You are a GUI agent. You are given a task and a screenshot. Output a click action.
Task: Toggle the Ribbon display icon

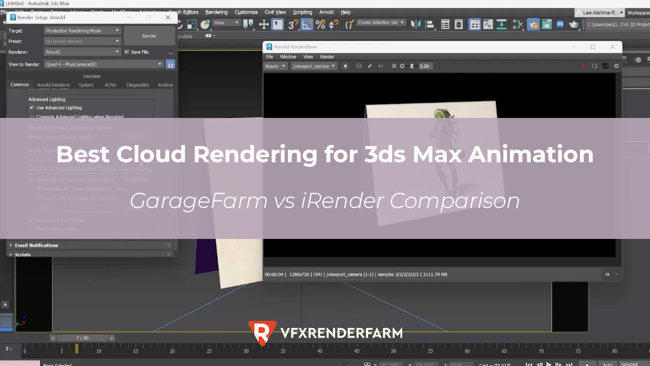(x=475, y=24)
